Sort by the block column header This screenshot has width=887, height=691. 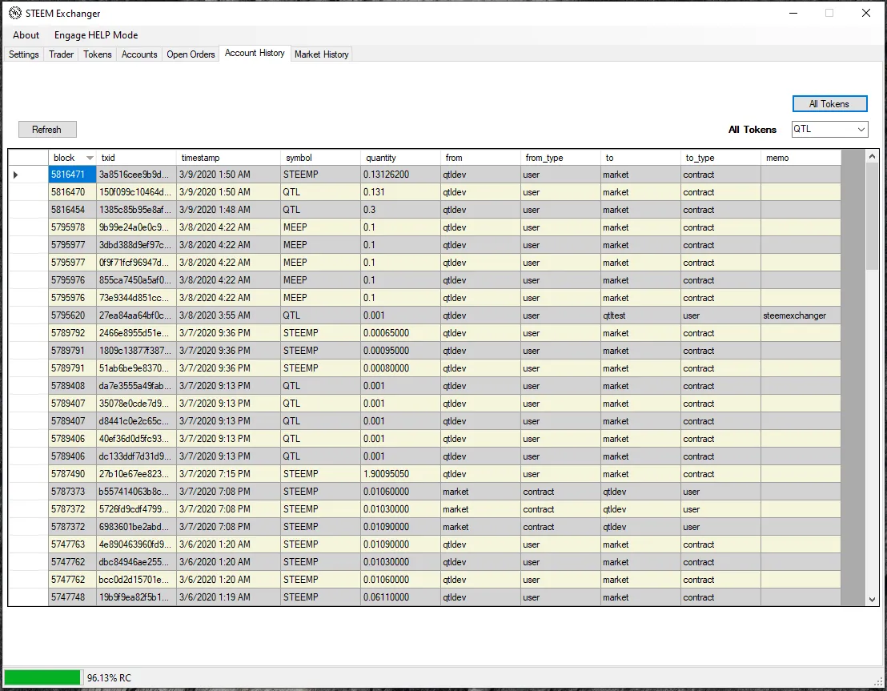click(x=72, y=158)
